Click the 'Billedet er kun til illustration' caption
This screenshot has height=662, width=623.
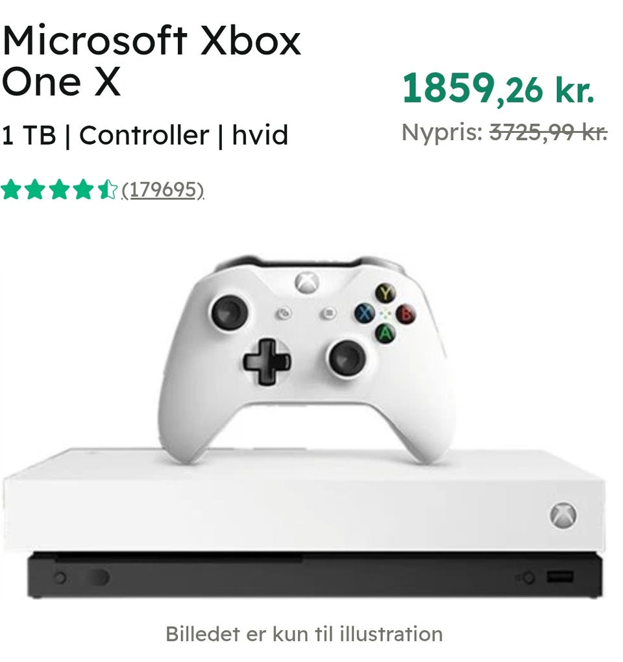pos(304,633)
